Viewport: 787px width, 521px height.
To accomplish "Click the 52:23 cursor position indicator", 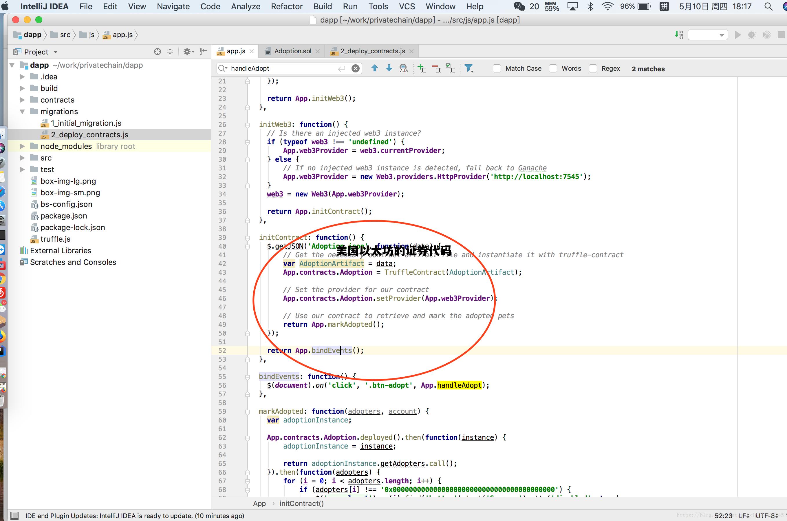I will [x=723, y=516].
